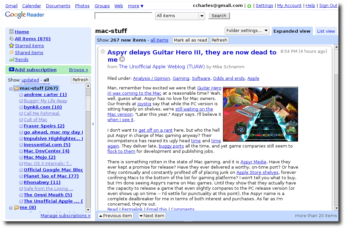346x229 pixels.
Task: Click subscription list scroll up arrow
Action: click(x=88, y=86)
